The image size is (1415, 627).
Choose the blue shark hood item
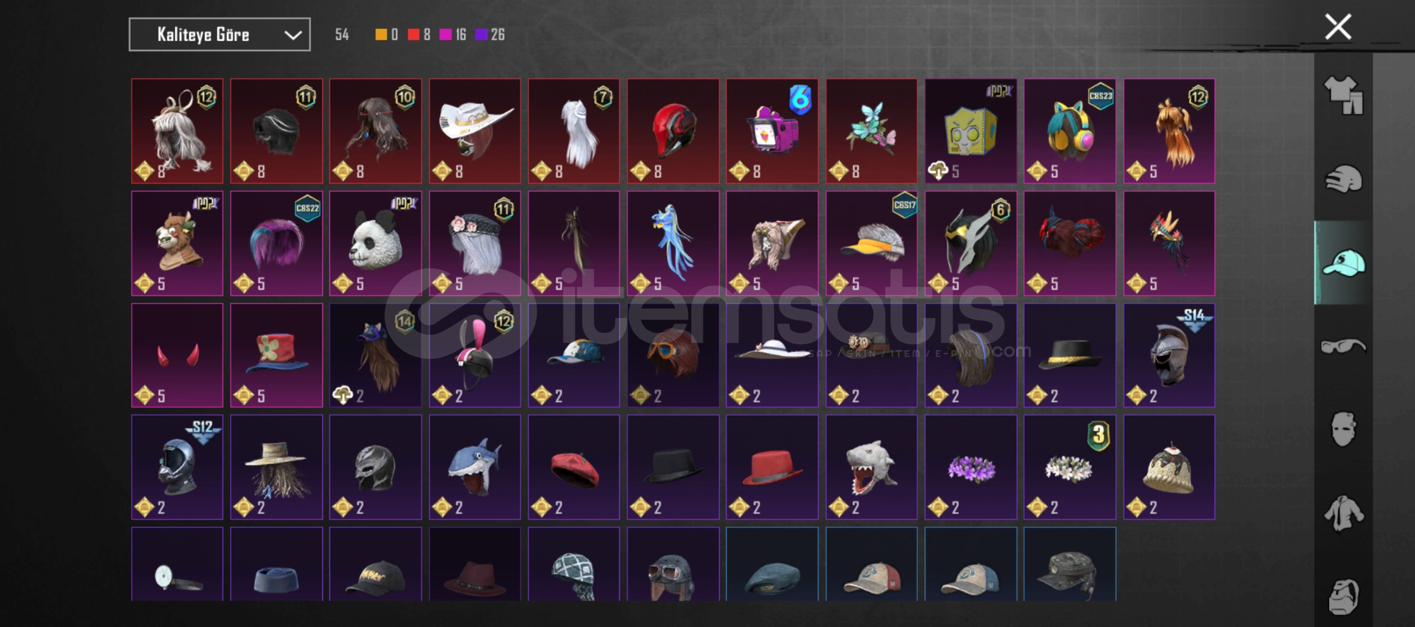[475, 467]
